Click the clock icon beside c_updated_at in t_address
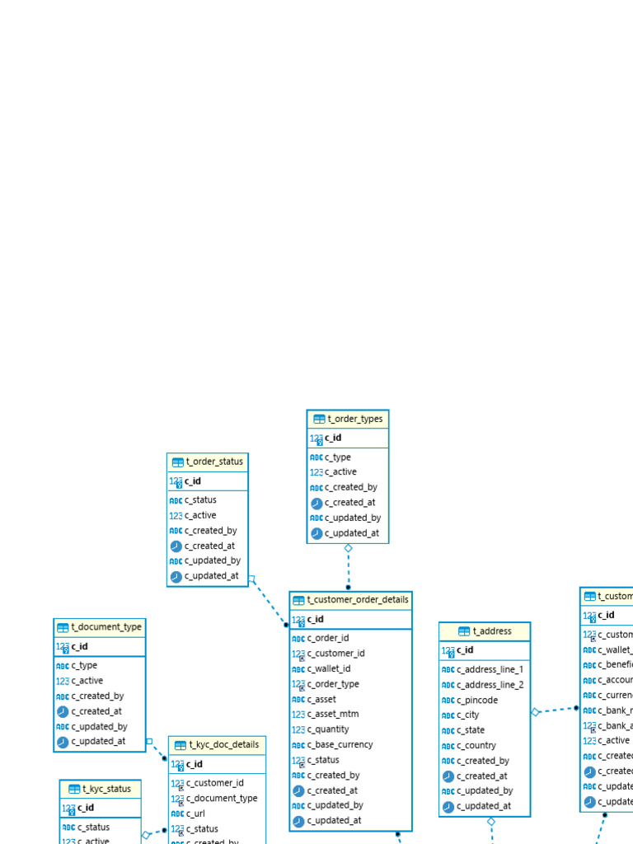Viewport: 633px width, 844px height. tap(448, 807)
